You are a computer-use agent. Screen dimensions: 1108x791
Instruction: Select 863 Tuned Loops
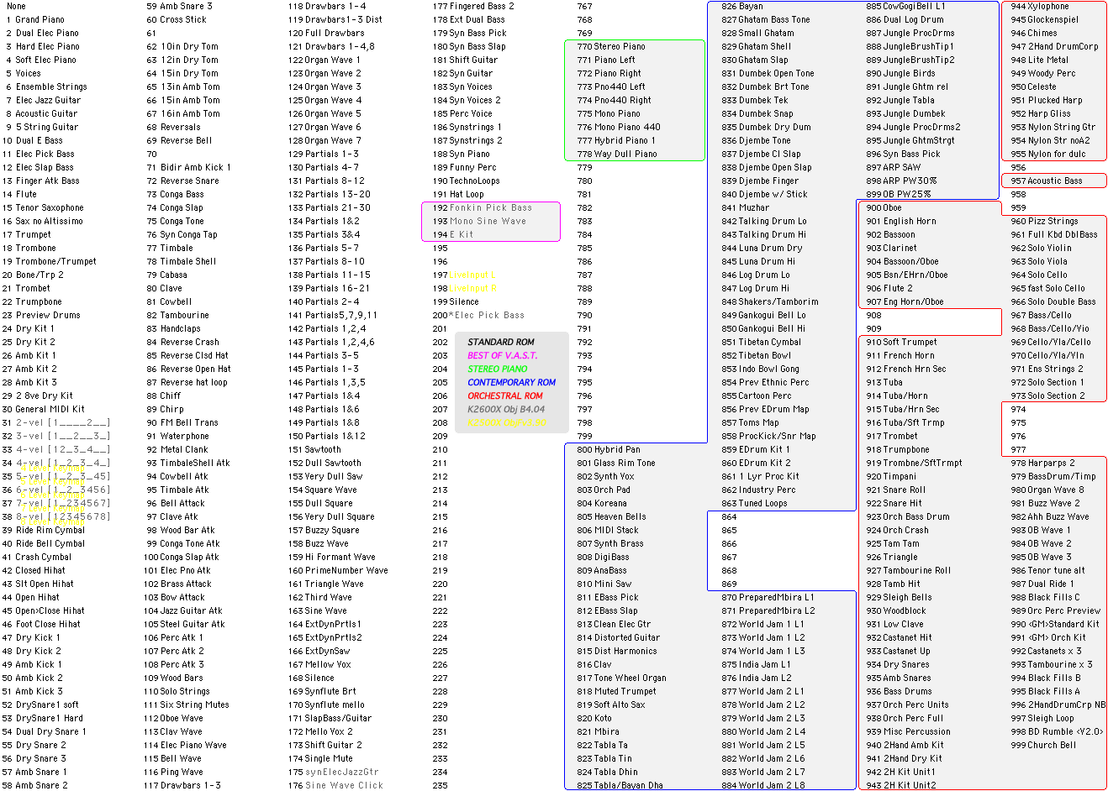pos(754,503)
